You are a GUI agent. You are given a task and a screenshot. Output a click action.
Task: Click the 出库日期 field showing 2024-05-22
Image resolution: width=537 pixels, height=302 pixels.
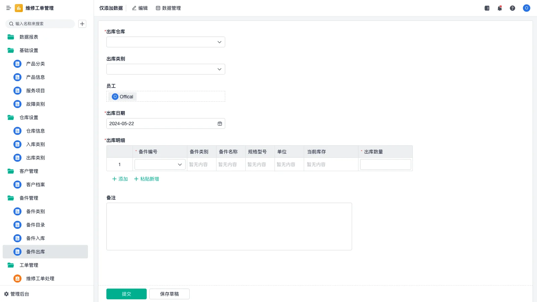166,123
